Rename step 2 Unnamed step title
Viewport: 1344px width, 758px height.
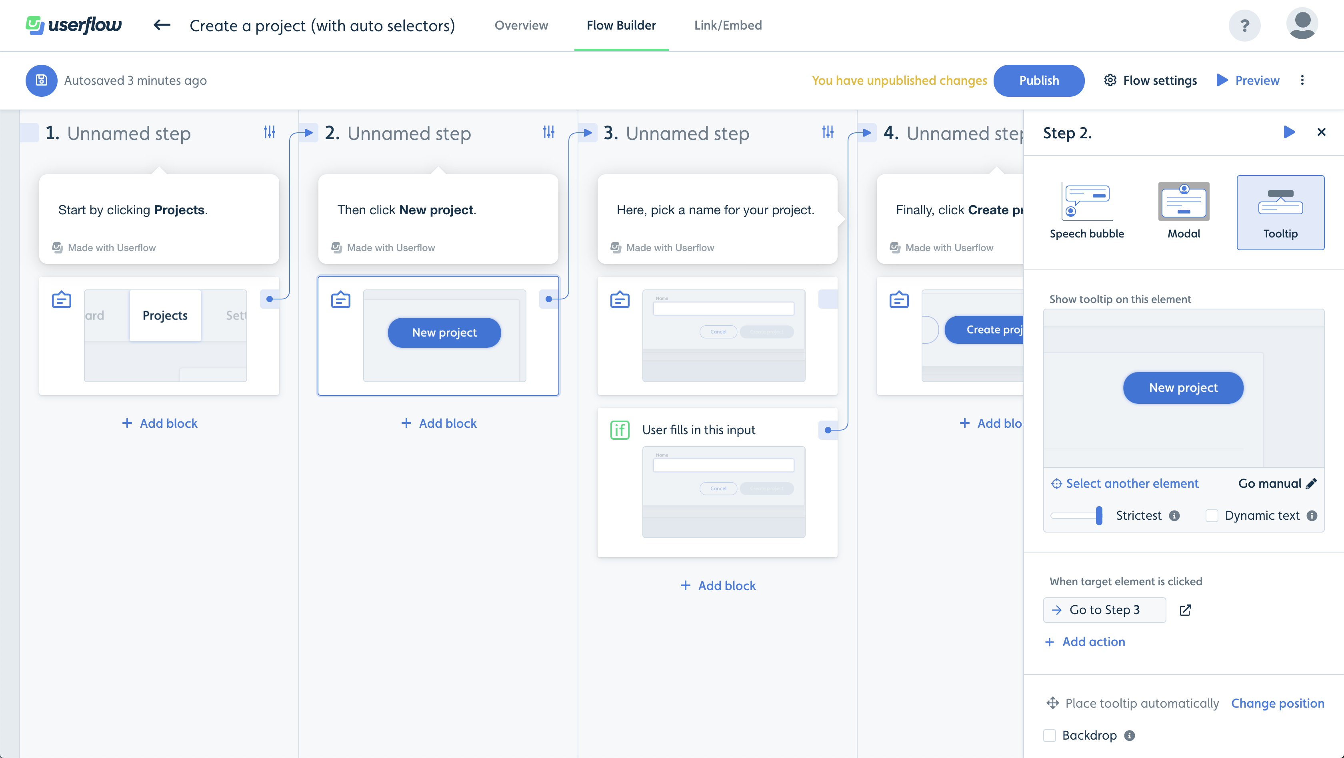pyautogui.click(x=409, y=134)
